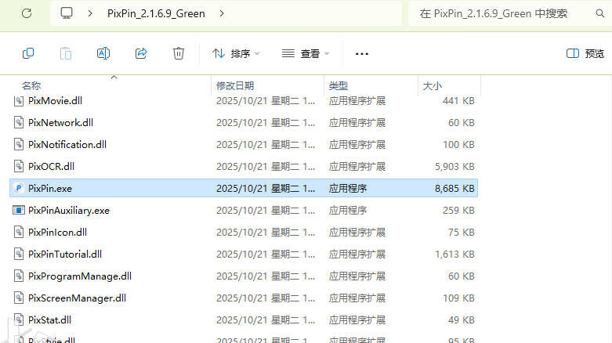This screenshot has height=343, width=612.
Task: Click the Share icon in toolbar
Action: pos(141,53)
